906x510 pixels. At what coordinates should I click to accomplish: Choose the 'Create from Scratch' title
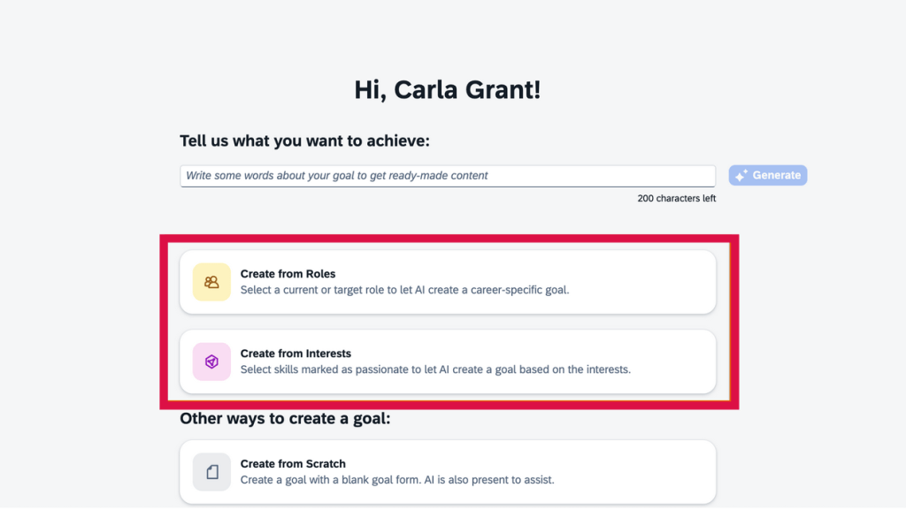coord(293,464)
